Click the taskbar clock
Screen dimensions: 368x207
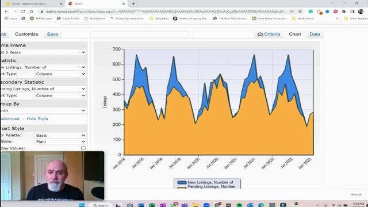[x=358, y=205]
